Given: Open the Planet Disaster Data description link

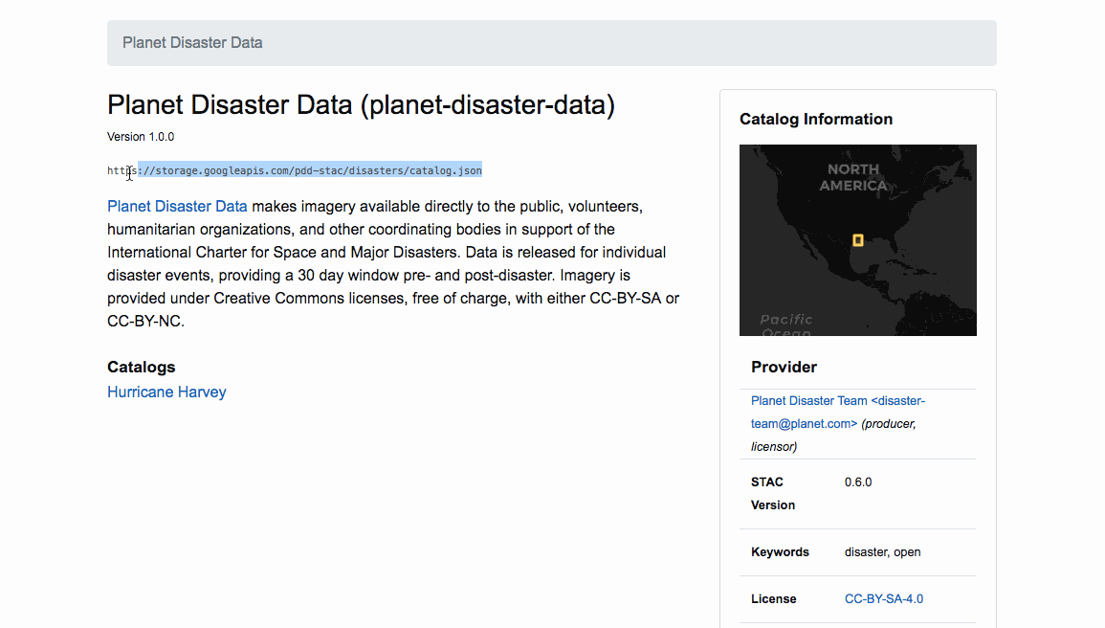Looking at the screenshot, I should [x=177, y=207].
